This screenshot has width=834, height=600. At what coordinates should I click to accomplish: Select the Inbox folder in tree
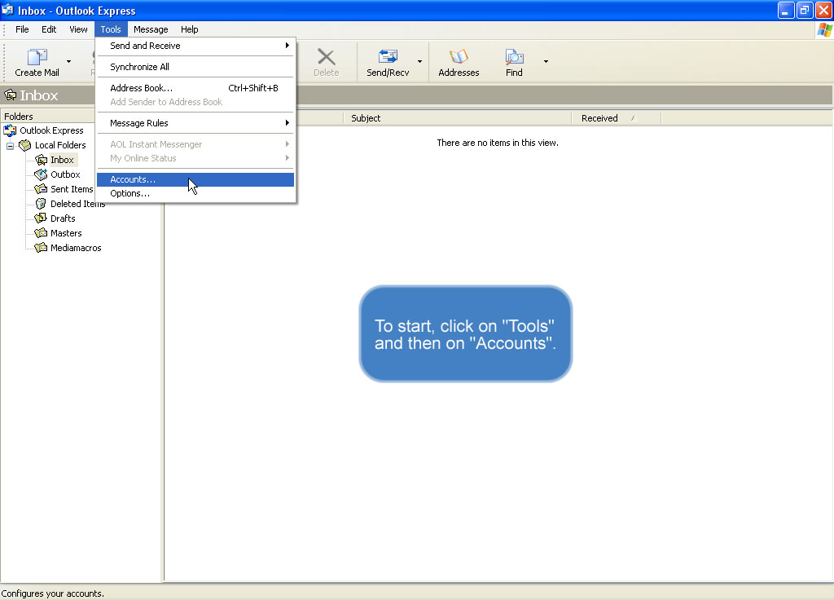click(62, 160)
